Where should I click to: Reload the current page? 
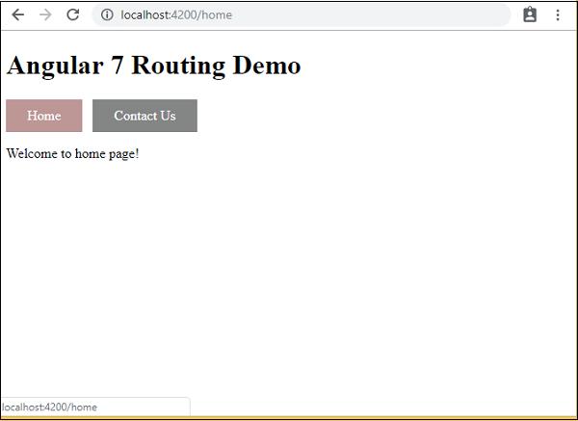tap(72, 15)
